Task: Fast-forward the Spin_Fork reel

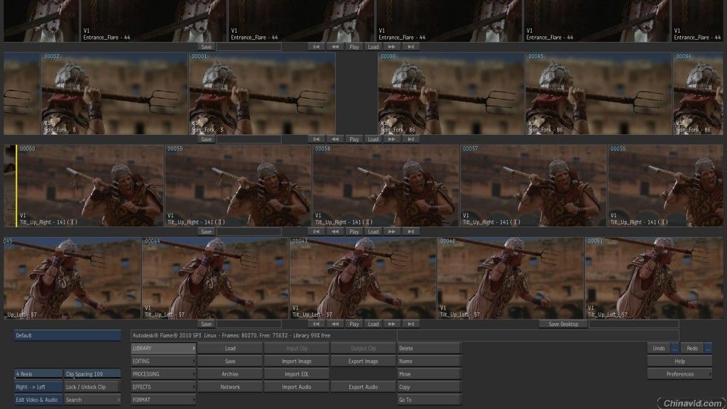Action: pos(392,139)
